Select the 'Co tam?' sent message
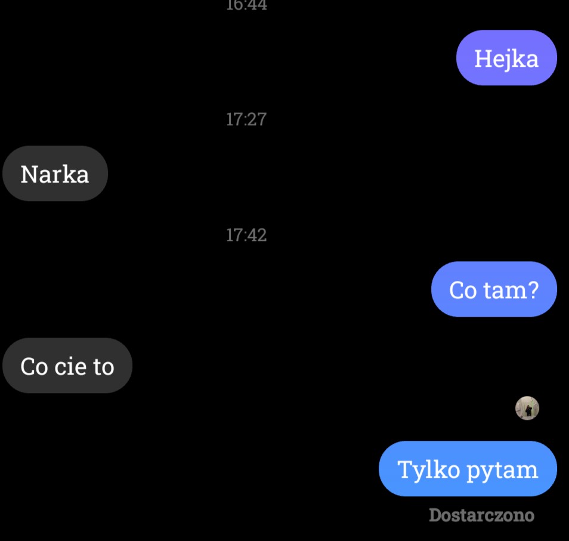This screenshot has width=569, height=541. tap(494, 289)
